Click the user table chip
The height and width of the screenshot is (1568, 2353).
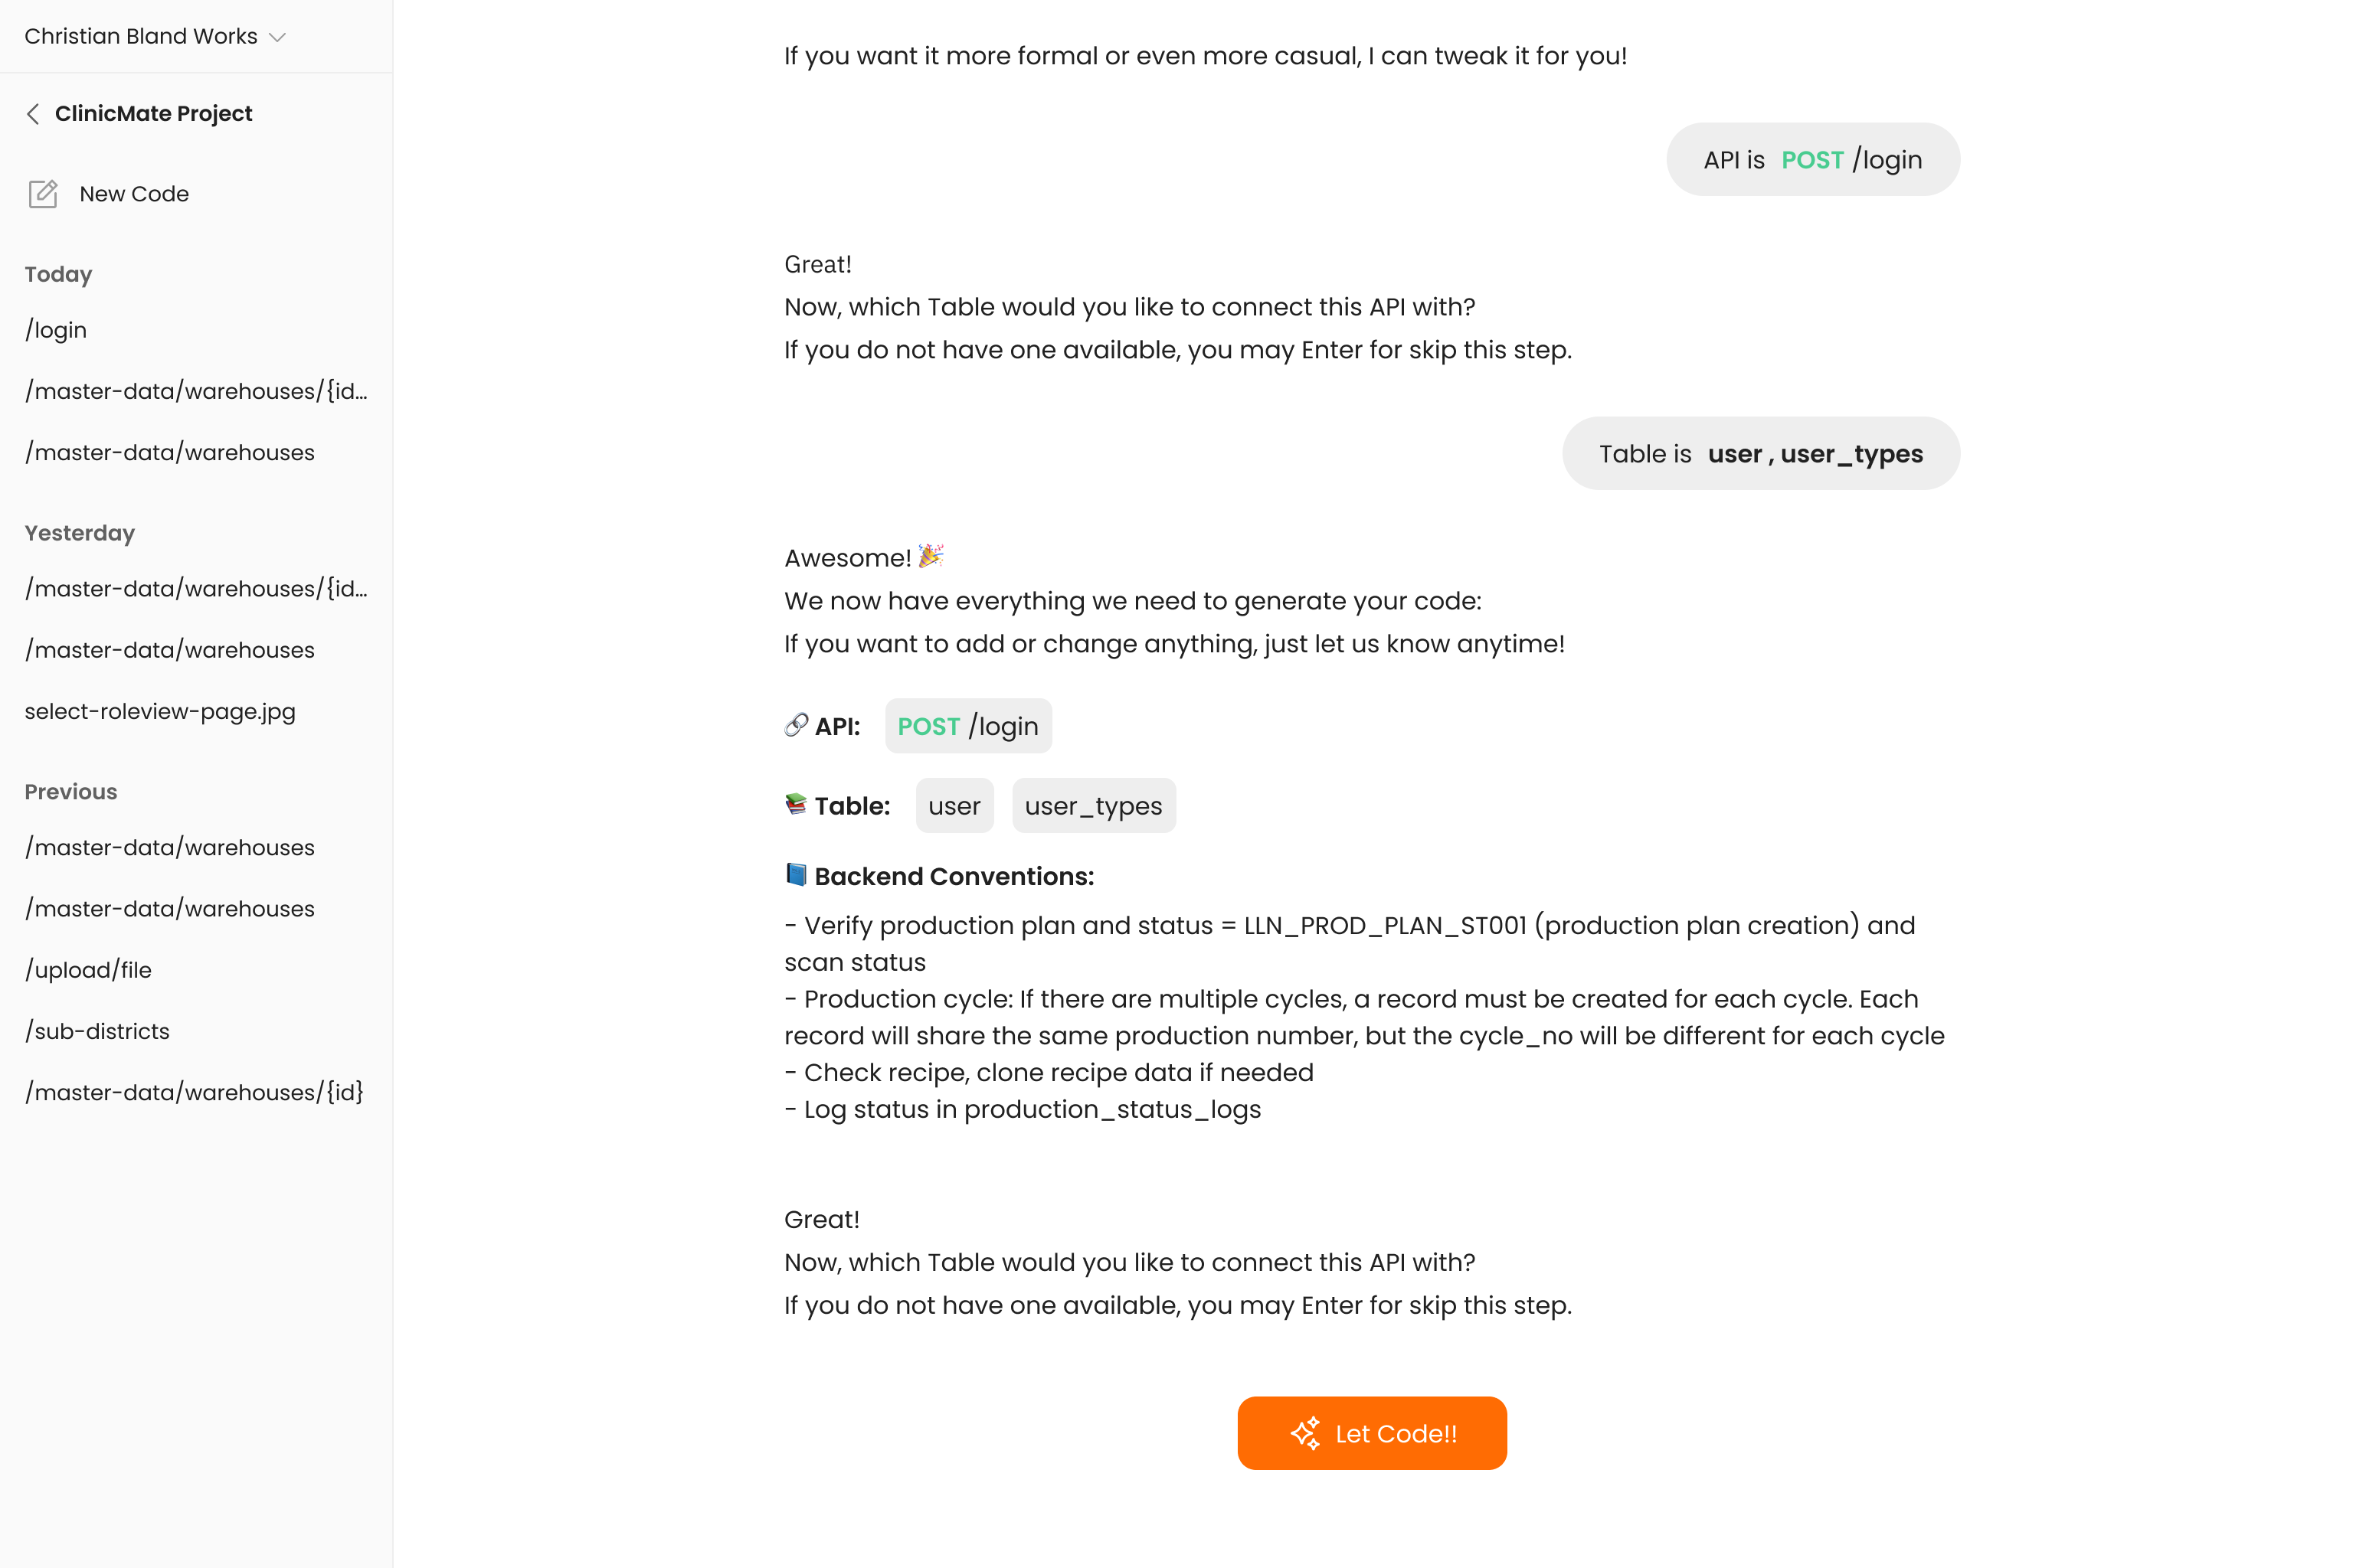[954, 806]
